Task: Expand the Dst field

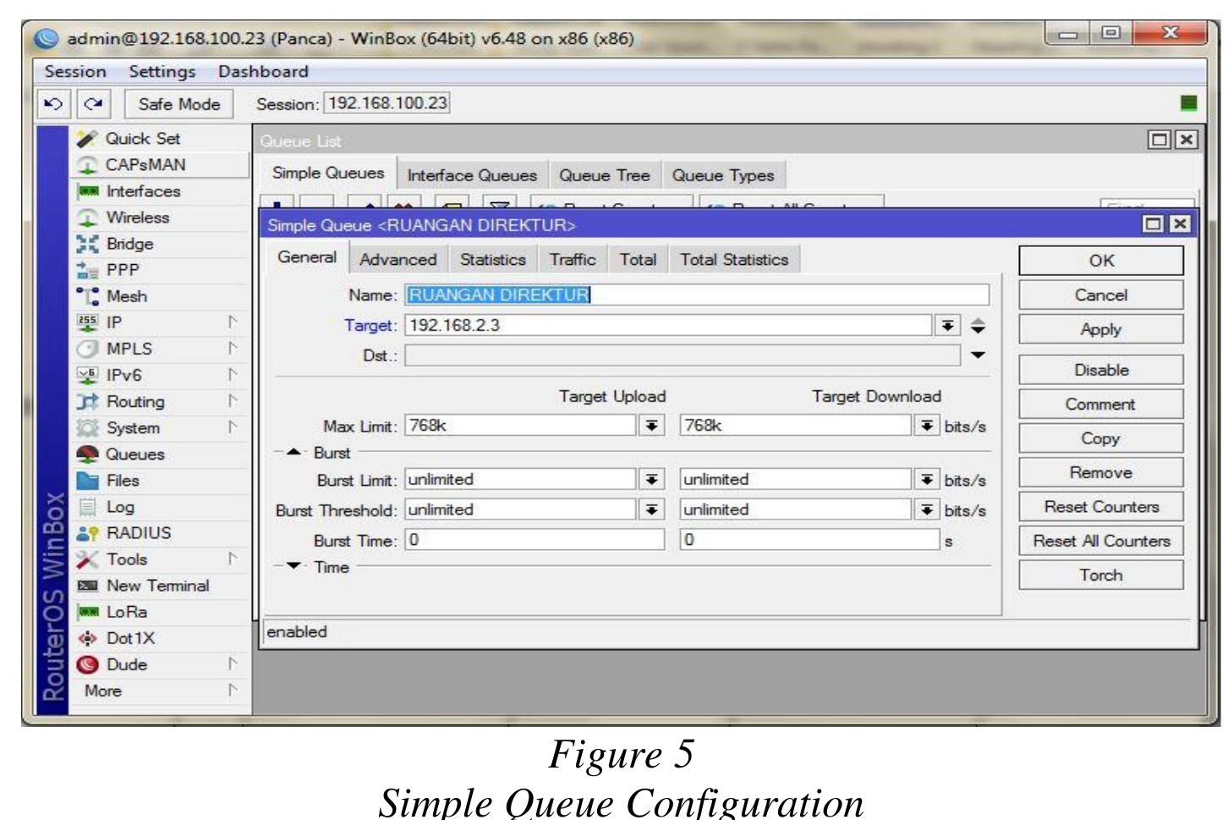Action: 978,355
